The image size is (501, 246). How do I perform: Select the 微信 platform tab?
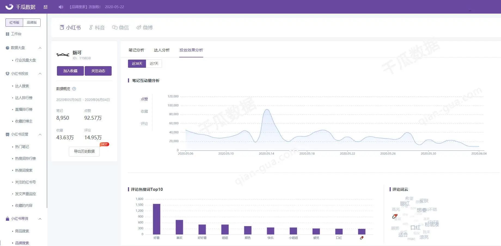[121, 27]
